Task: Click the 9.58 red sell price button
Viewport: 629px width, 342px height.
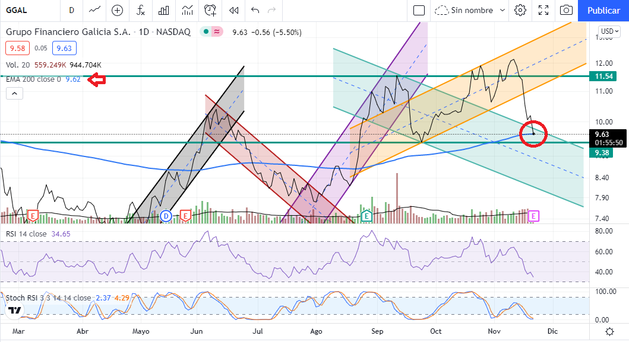Action: 17,49
